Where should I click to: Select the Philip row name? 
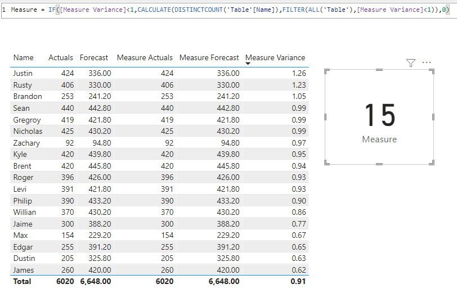(23, 201)
